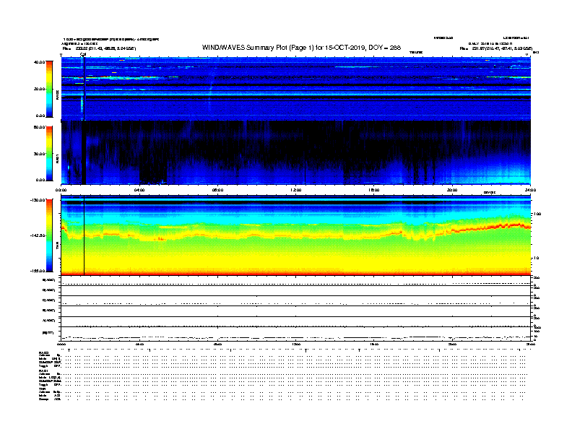Click the RAD2 status block heading
The image size is (572, 442).
pyautogui.click(x=43, y=352)
